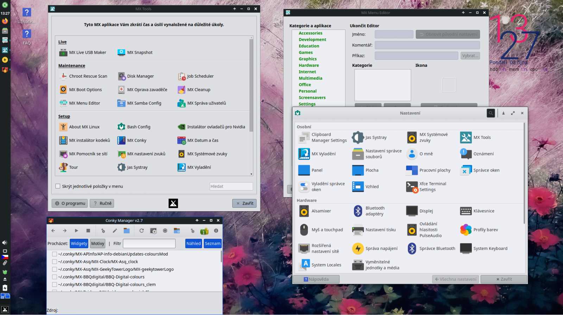563x315 pixels.
Task: Open Bluetooth adaptéry settings
Action: pyautogui.click(x=369, y=211)
